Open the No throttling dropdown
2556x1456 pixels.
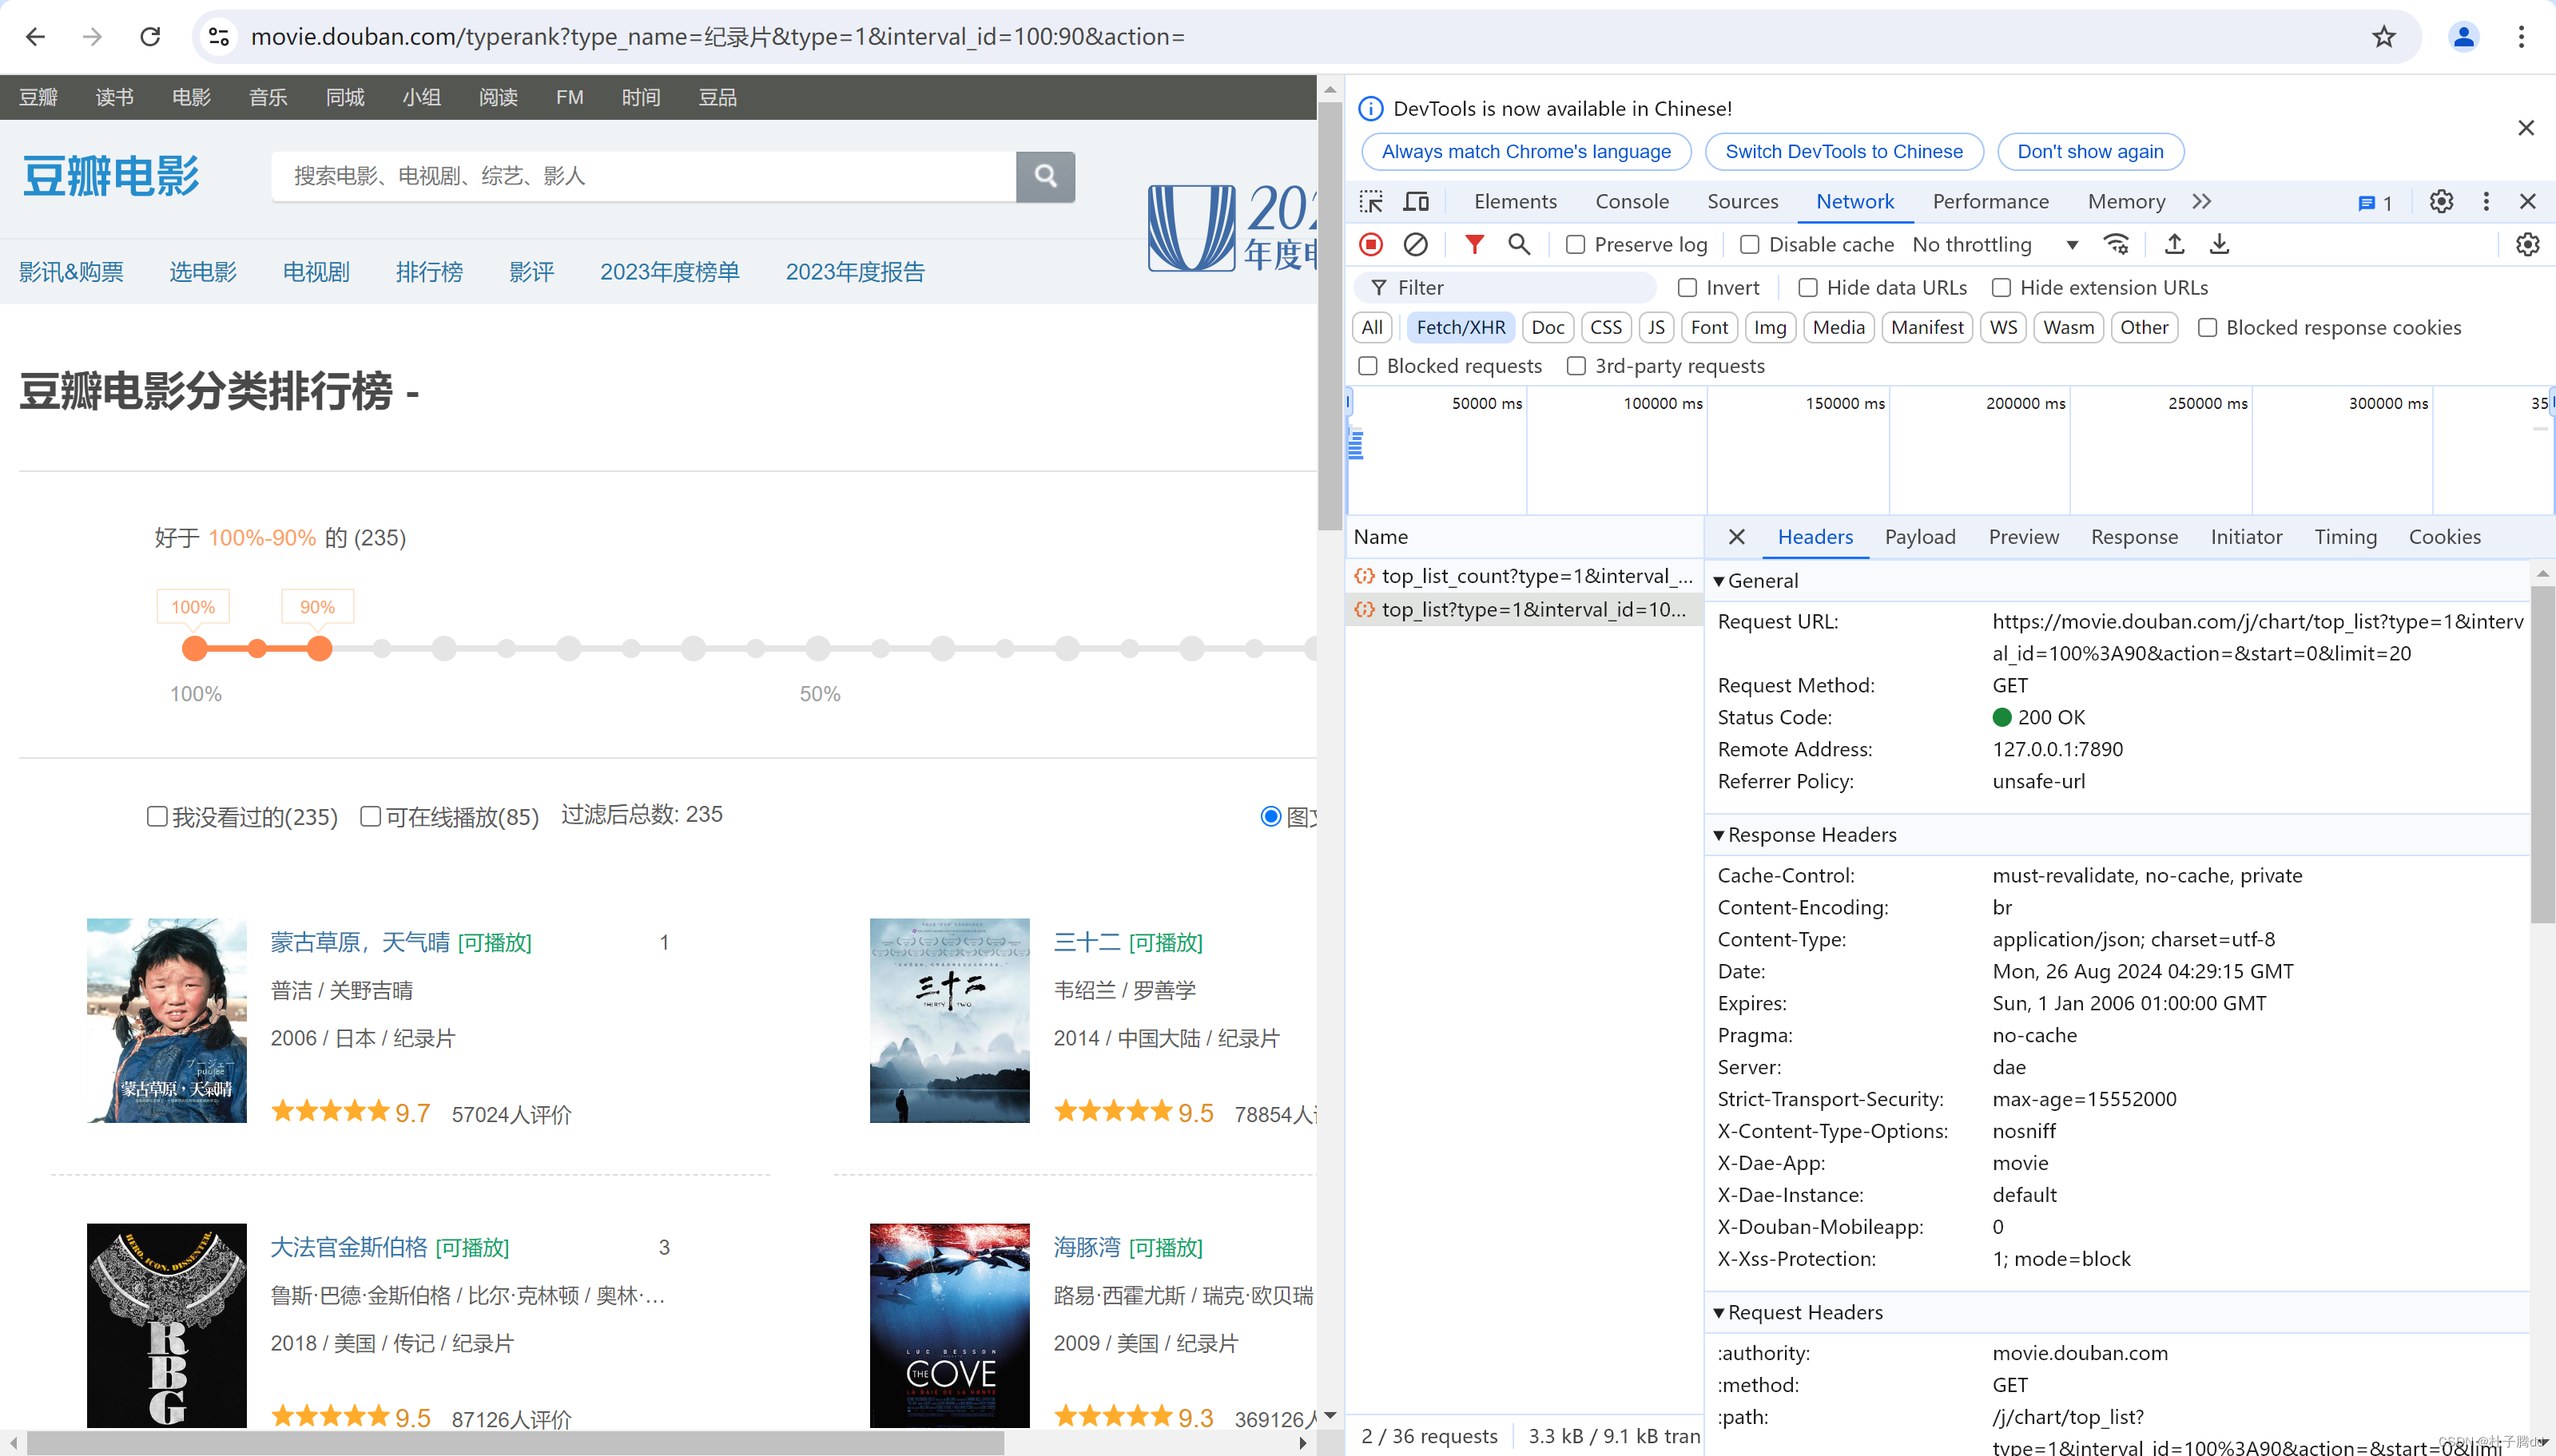click(x=1997, y=245)
